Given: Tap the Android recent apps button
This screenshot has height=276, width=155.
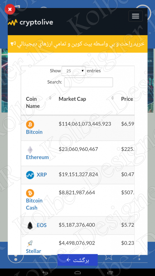Looking at the screenshot, I should (110, 273).
